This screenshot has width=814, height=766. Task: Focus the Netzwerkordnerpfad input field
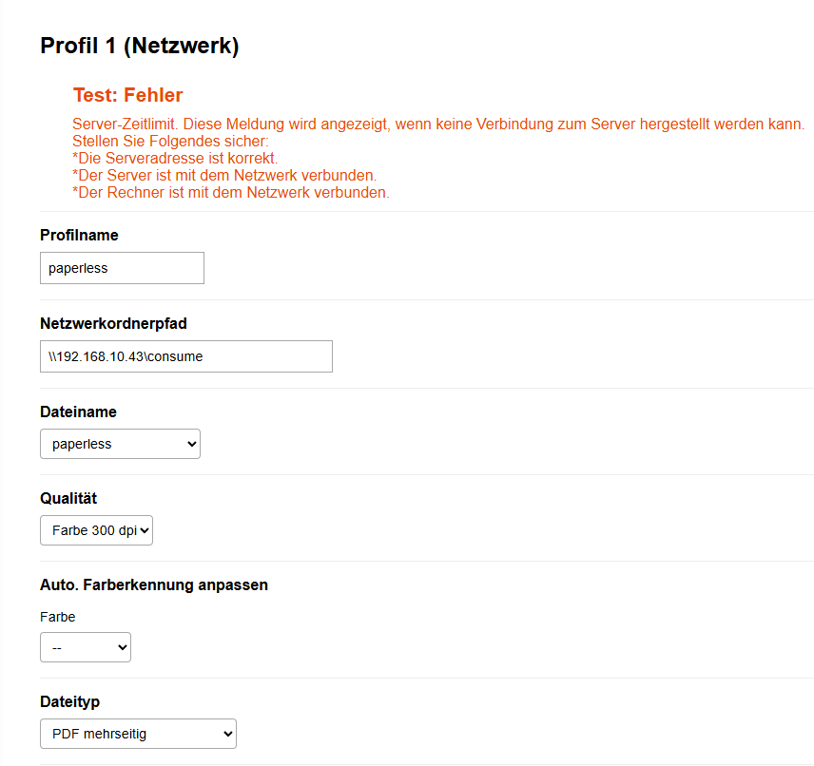point(185,356)
